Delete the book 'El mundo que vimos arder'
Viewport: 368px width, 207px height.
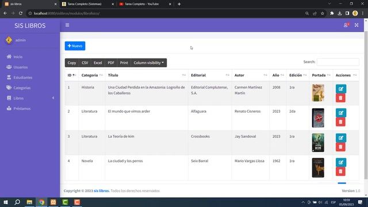(x=340, y=122)
